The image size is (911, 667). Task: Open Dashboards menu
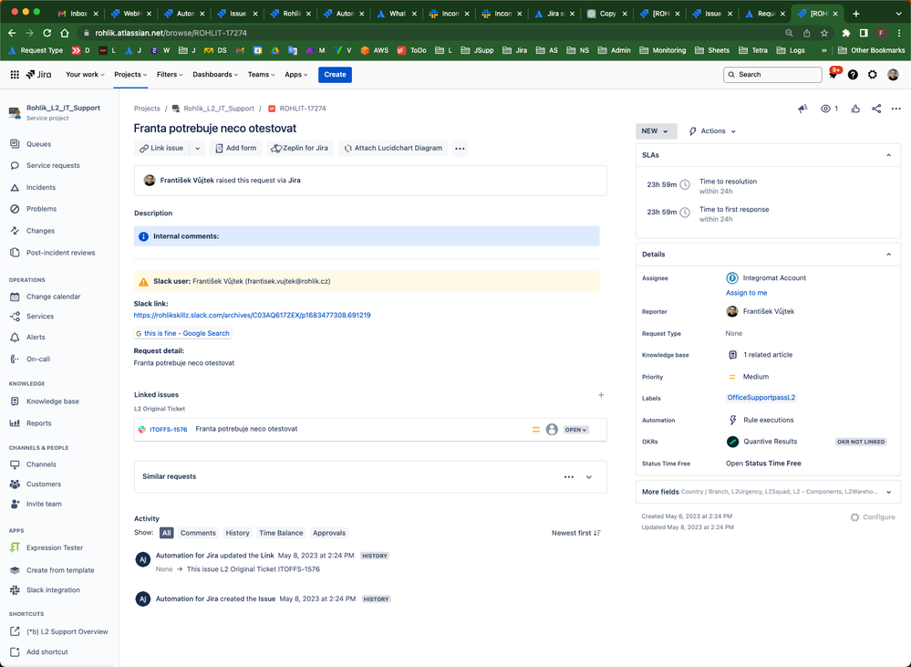(x=215, y=75)
